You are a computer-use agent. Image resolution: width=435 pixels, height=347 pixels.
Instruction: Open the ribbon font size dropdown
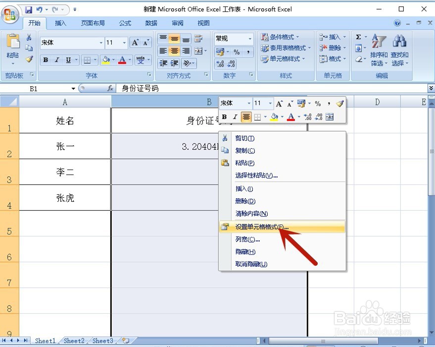point(124,43)
